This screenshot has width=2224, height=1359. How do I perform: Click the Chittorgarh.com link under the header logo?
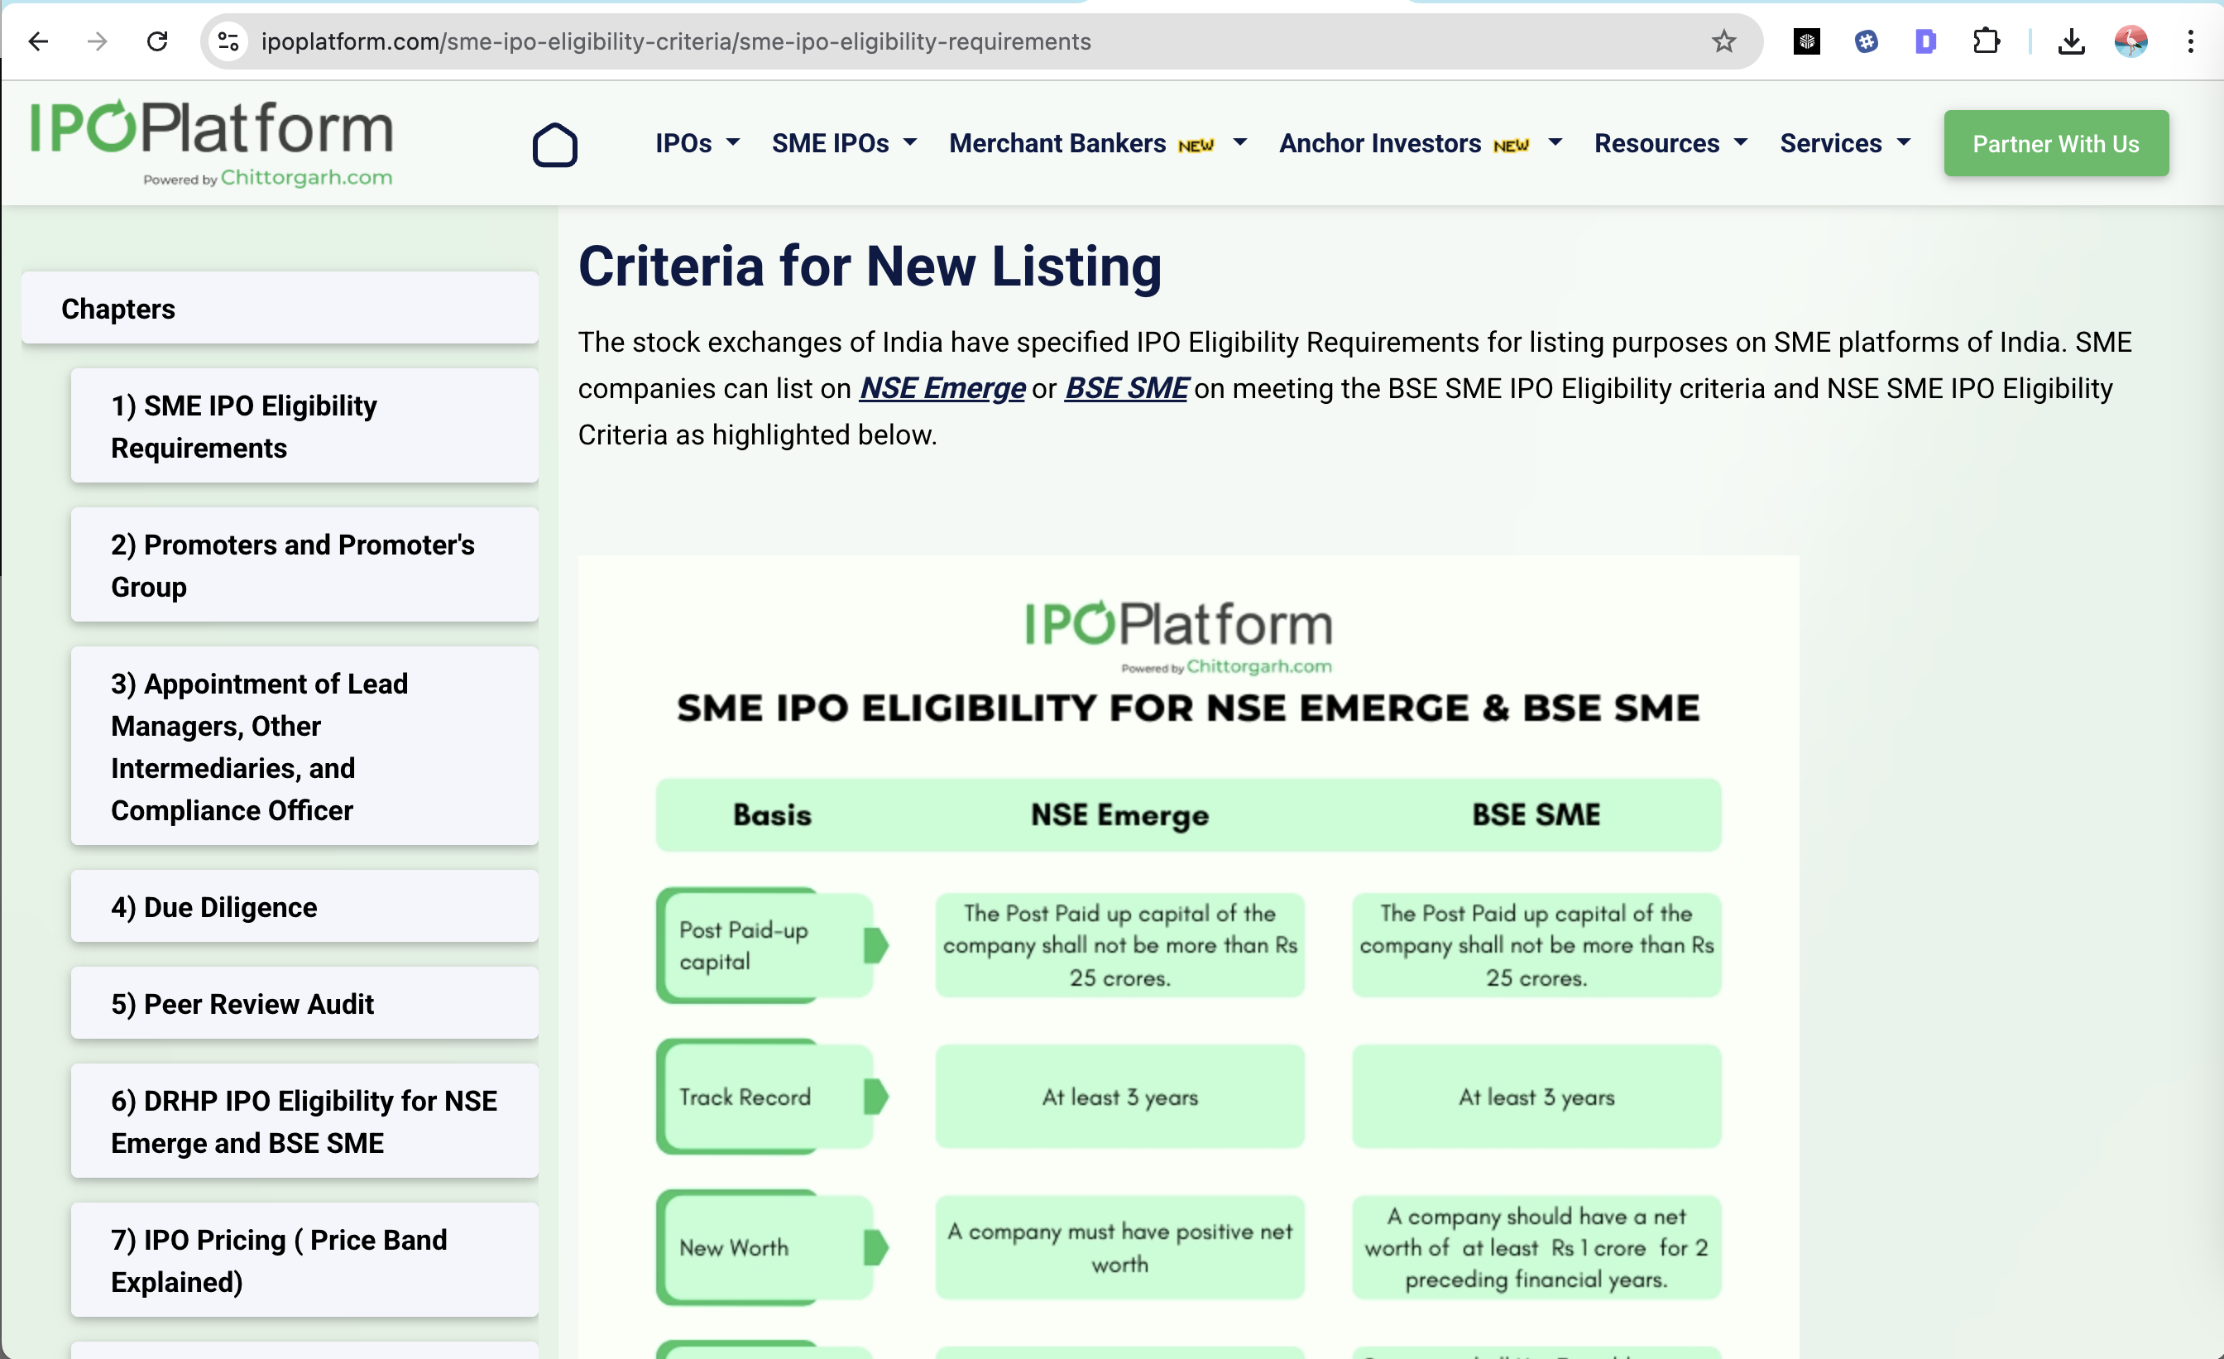pos(306,177)
